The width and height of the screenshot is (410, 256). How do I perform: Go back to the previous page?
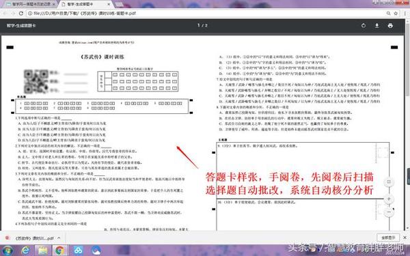(x=5, y=13)
